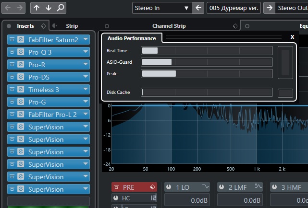This screenshot has height=208, width=308.
Task: Open the Pro-Q 3 plugin editor
Action: coord(21,52)
